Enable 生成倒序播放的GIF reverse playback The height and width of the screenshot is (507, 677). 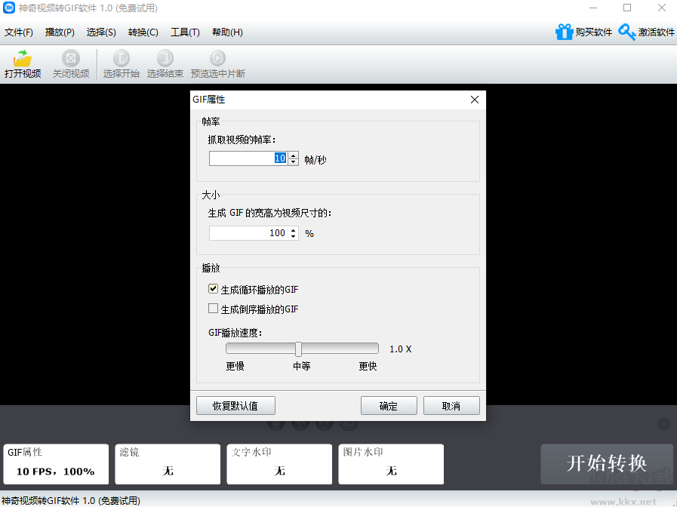point(213,309)
